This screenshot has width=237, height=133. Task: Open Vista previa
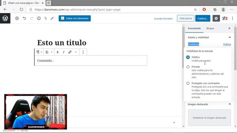(x=186, y=18)
